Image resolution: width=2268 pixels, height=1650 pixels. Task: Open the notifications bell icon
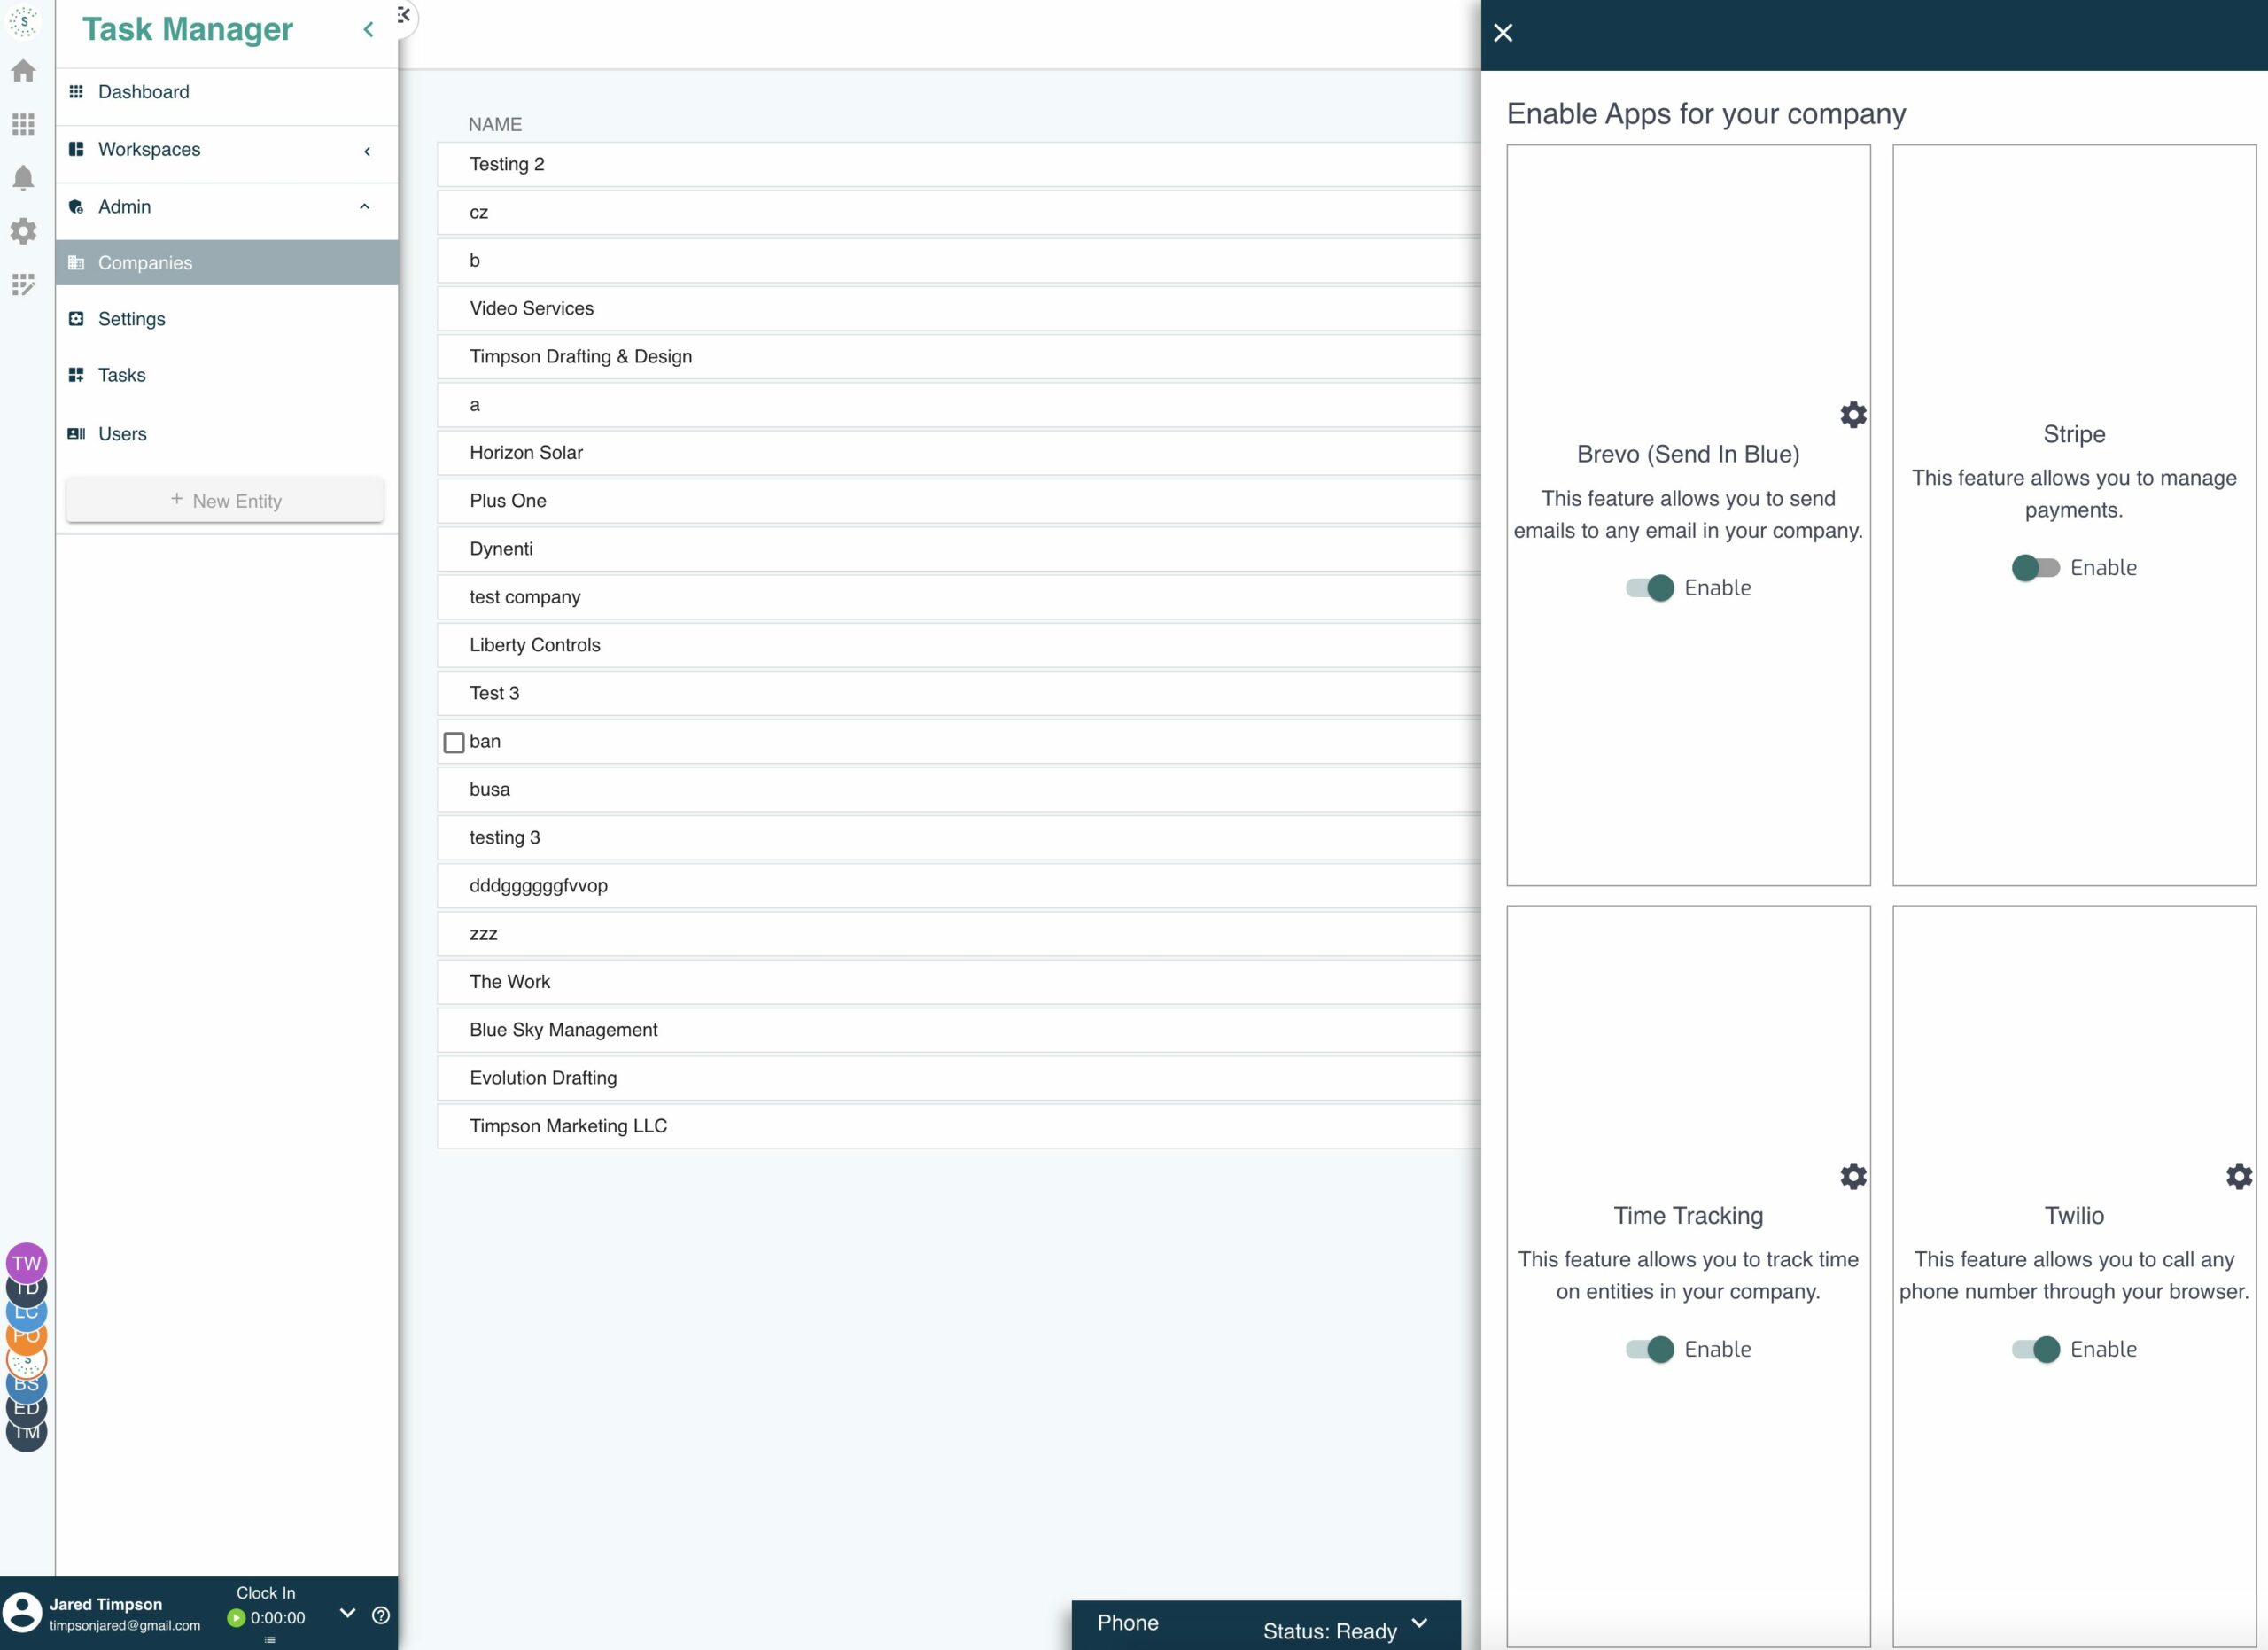(x=23, y=178)
